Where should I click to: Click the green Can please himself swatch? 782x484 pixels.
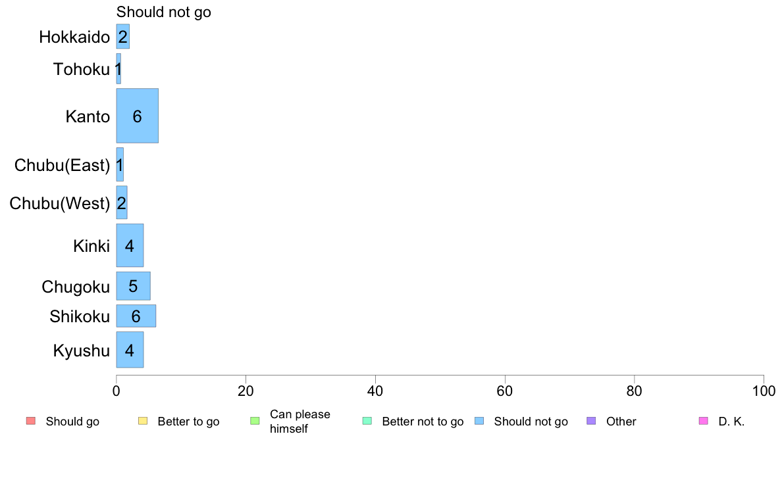click(255, 421)
